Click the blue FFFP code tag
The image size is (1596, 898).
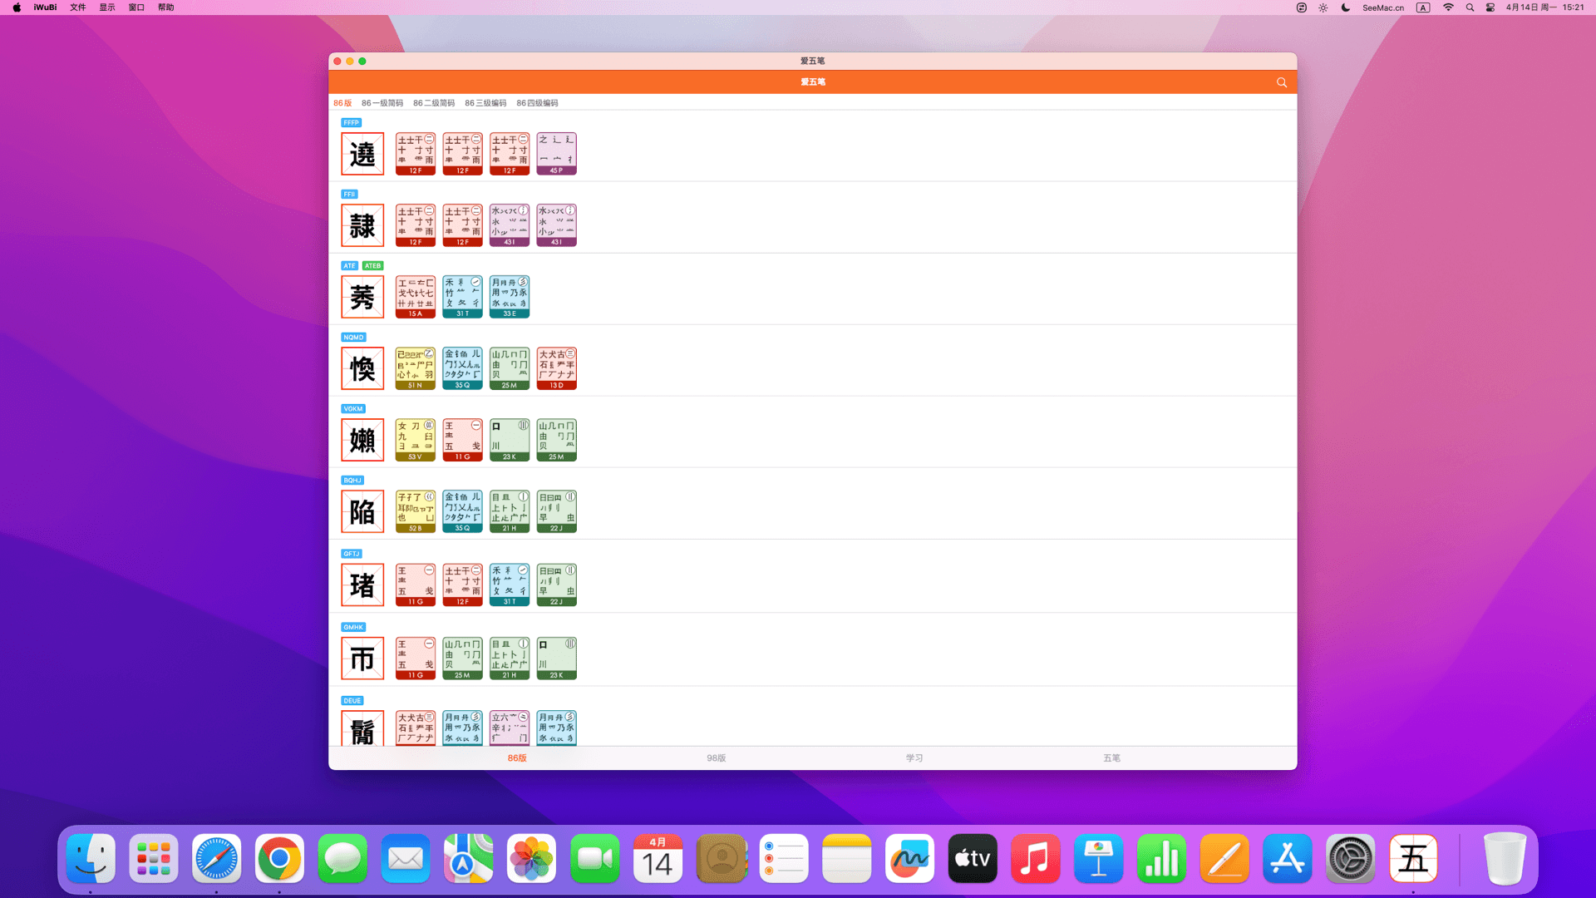point(351,123)
